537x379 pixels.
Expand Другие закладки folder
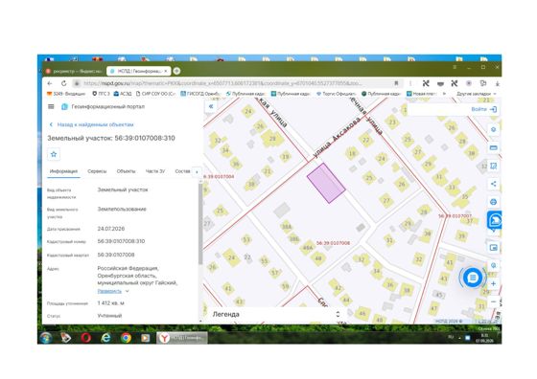pos(477,94)
